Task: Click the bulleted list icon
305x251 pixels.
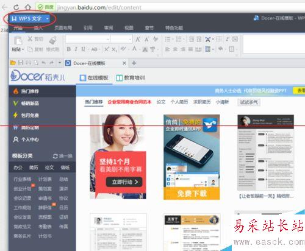Action: pyautogui.click(x=167, y=39)
